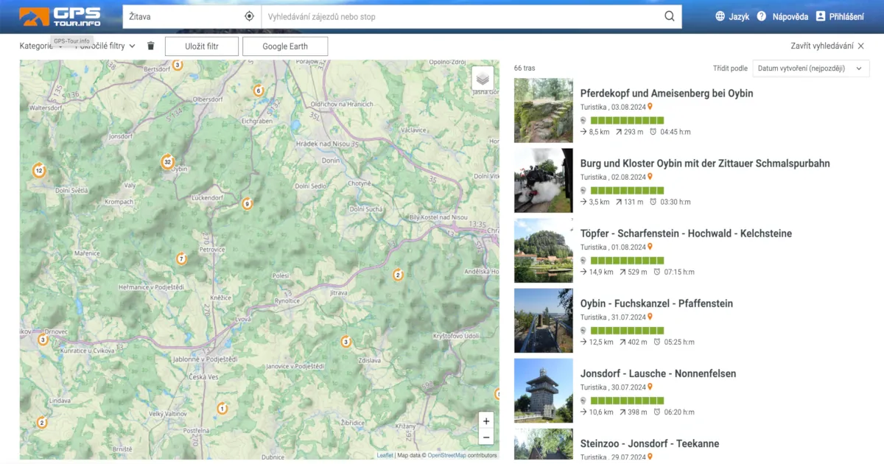Screen dimensions: 884x464
Task: Click the crosshair locate icon beside Žitava
Action: pyautogui.click(x=250, y=15)
